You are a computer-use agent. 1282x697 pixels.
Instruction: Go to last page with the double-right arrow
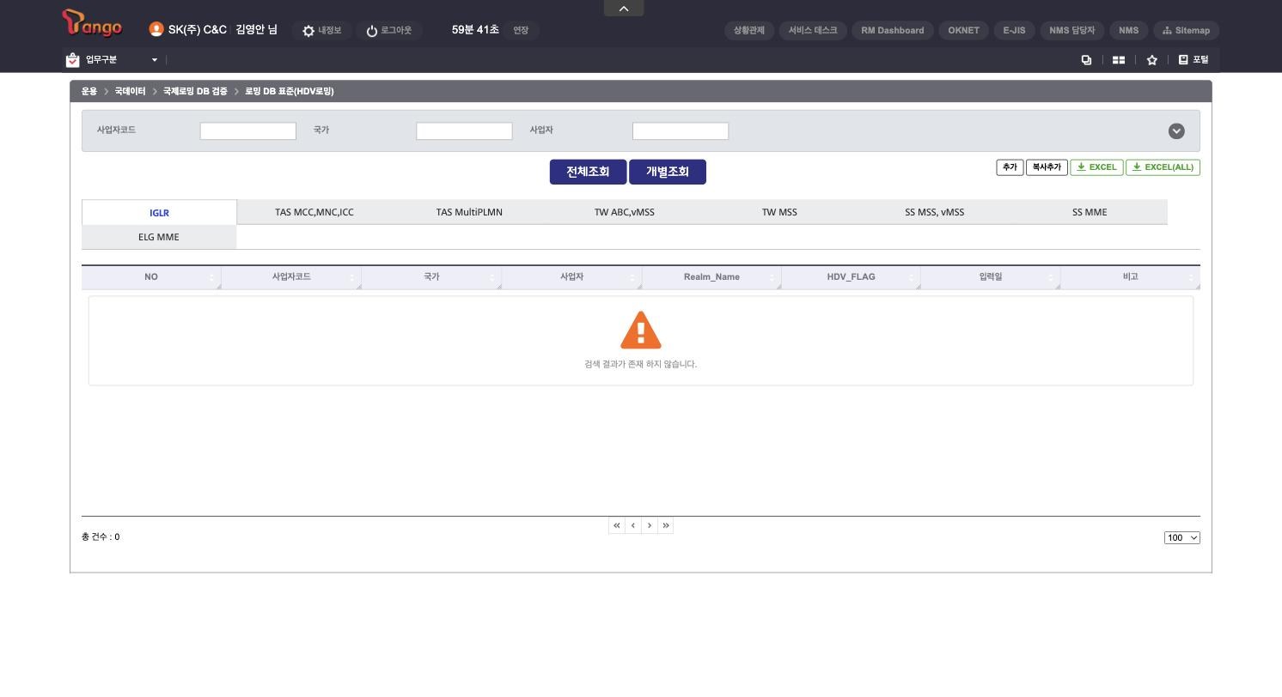(665, 525)
